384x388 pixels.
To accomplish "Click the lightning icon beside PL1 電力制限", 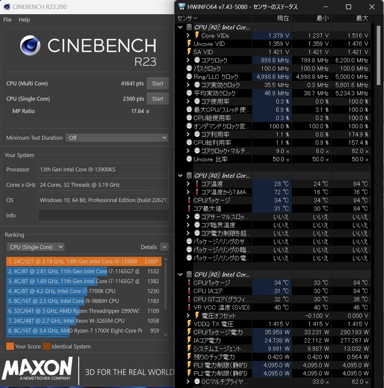I will [x=189, y=365].
